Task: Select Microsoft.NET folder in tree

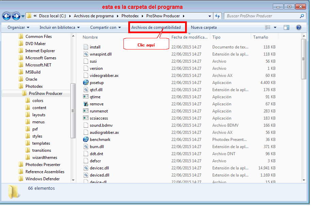Action: (x=35, y=65)
